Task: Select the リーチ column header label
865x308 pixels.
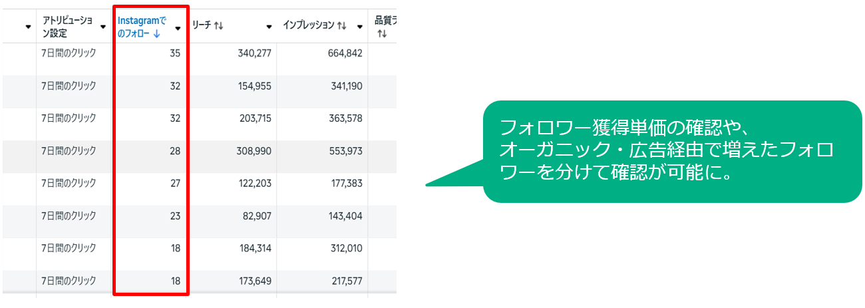Action: (202, 26)
